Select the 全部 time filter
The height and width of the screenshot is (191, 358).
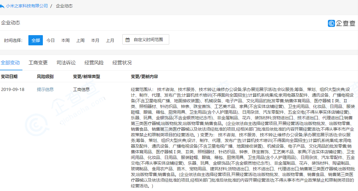tap(35, 40)
